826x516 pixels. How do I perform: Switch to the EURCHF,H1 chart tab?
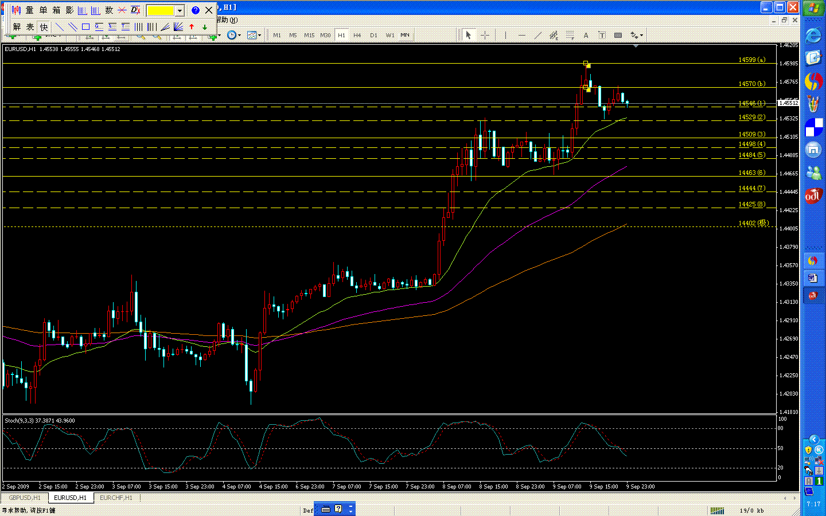coord(116,498)
